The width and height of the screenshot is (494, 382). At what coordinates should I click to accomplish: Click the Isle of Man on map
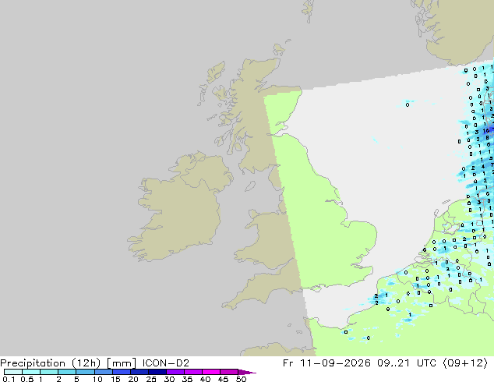250,186
